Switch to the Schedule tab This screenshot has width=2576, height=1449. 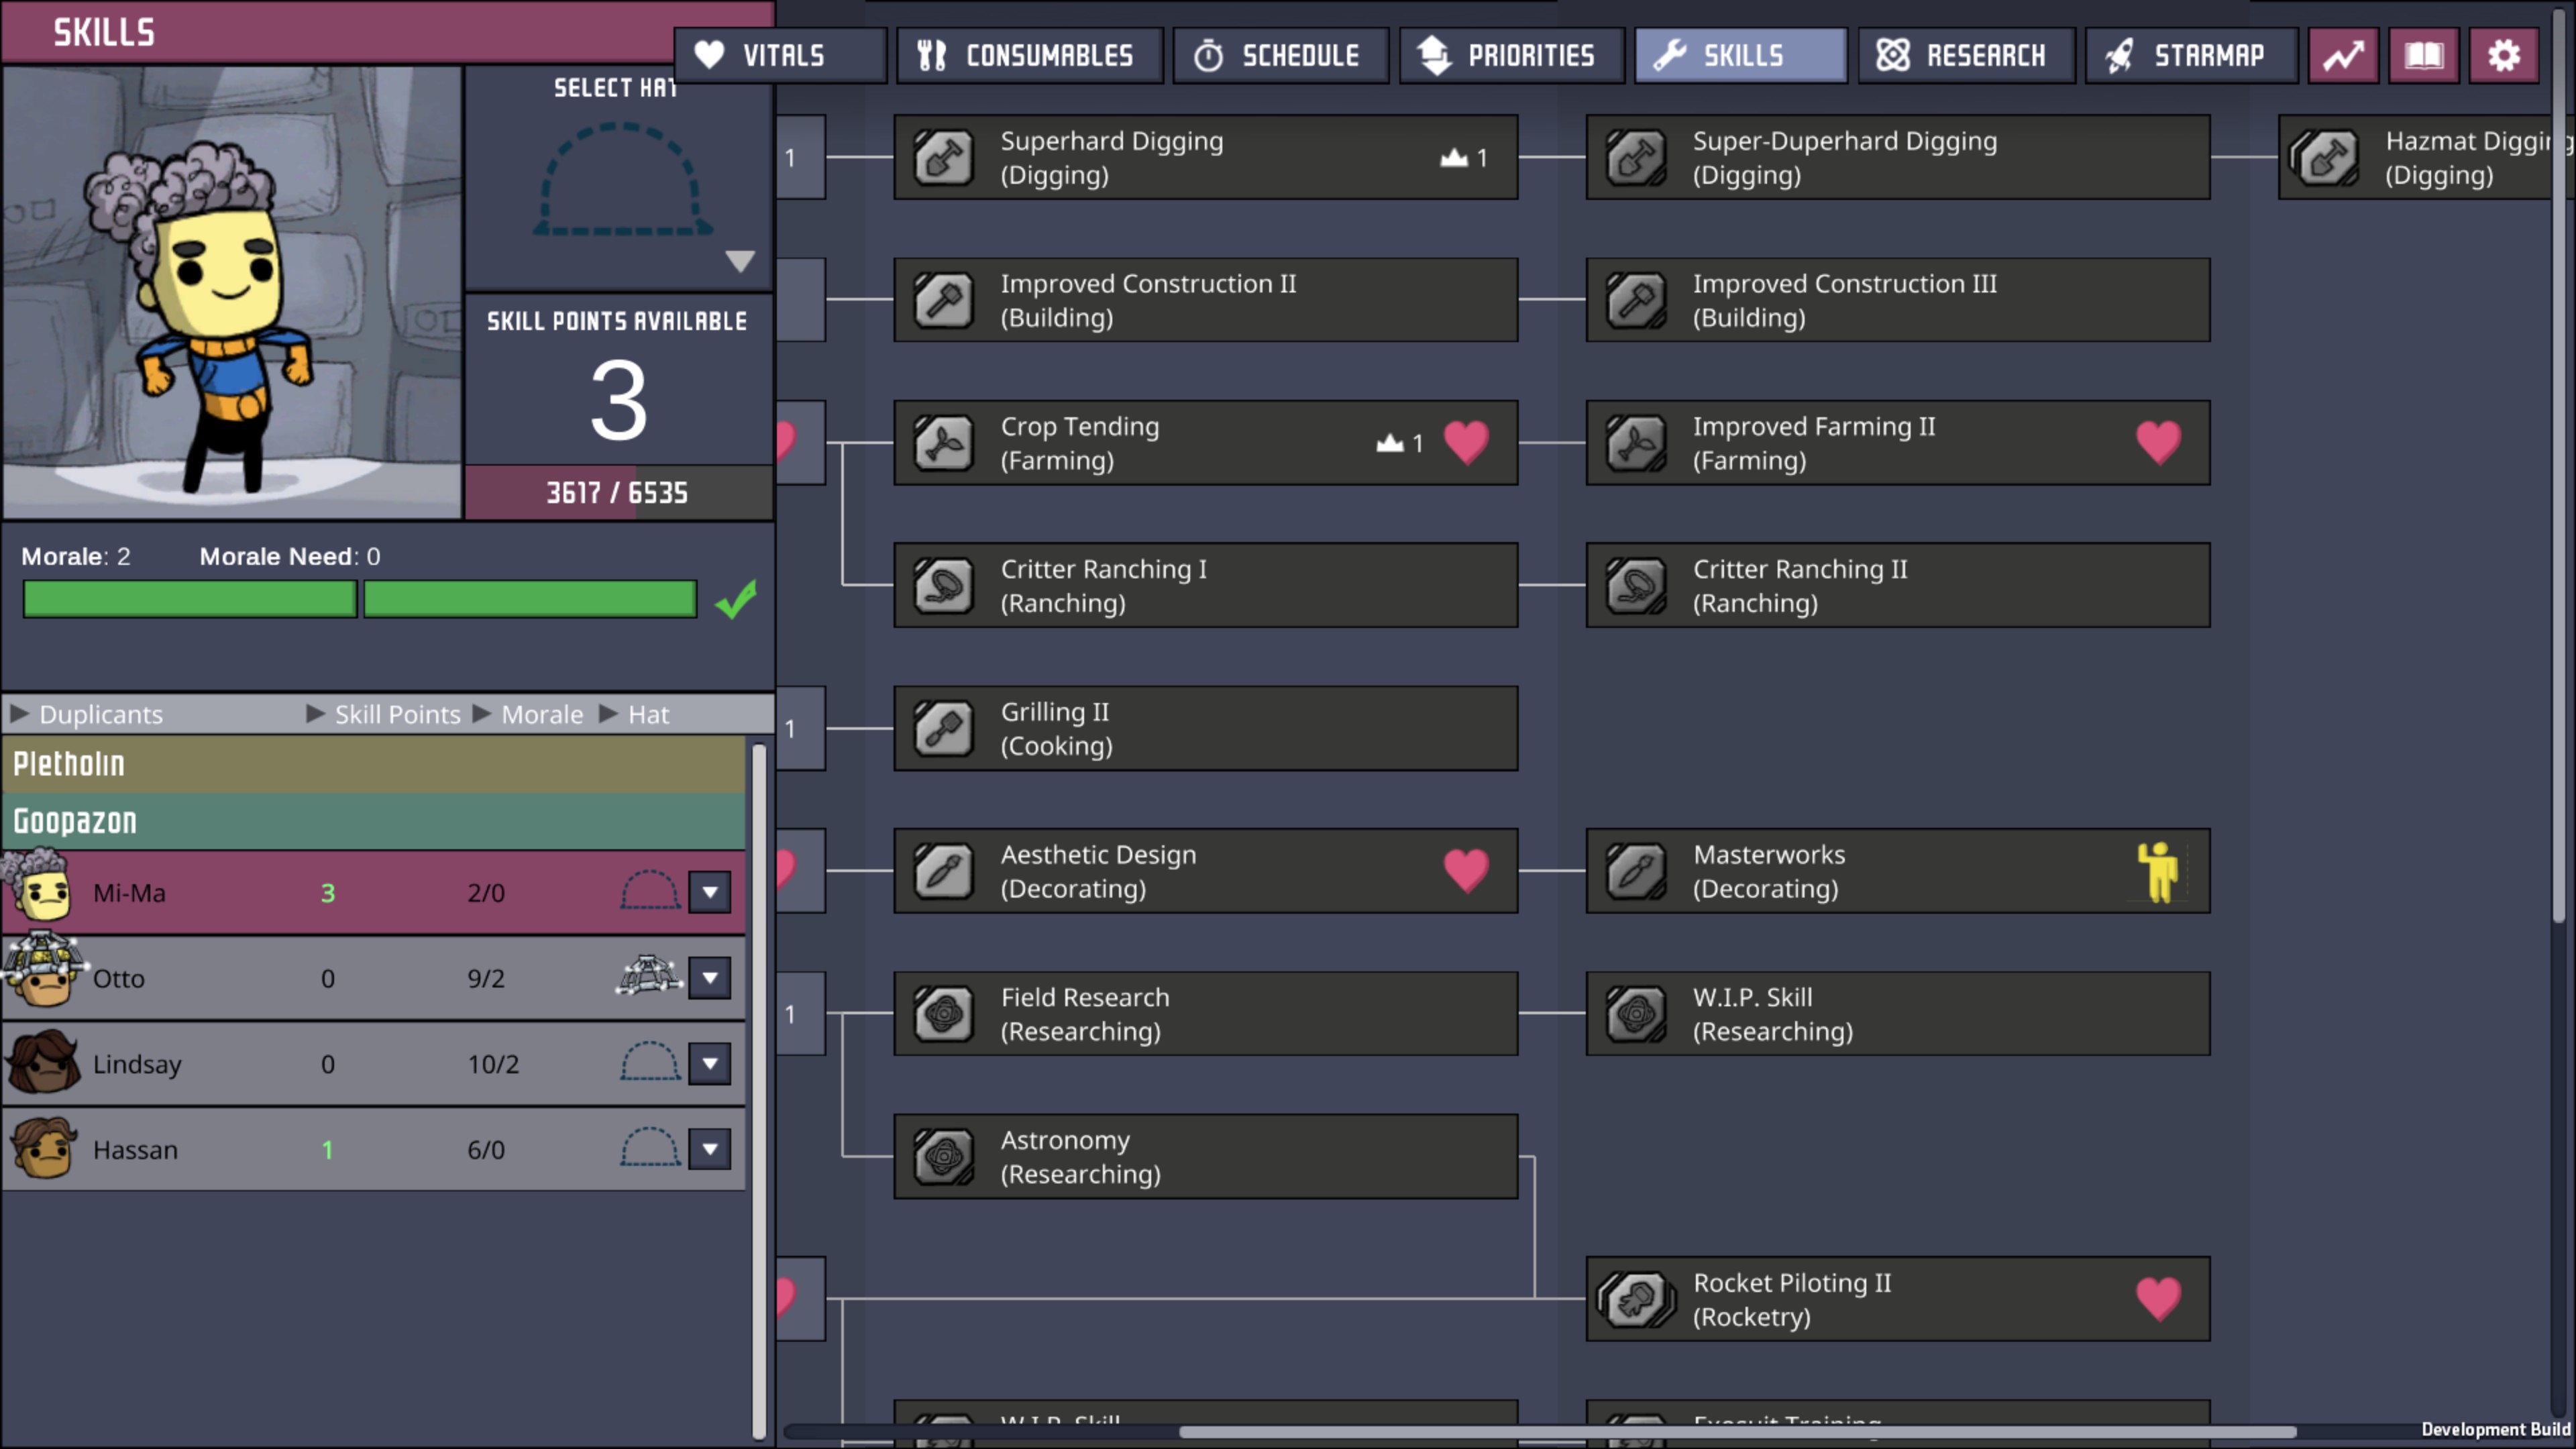tap(1280, 55)
